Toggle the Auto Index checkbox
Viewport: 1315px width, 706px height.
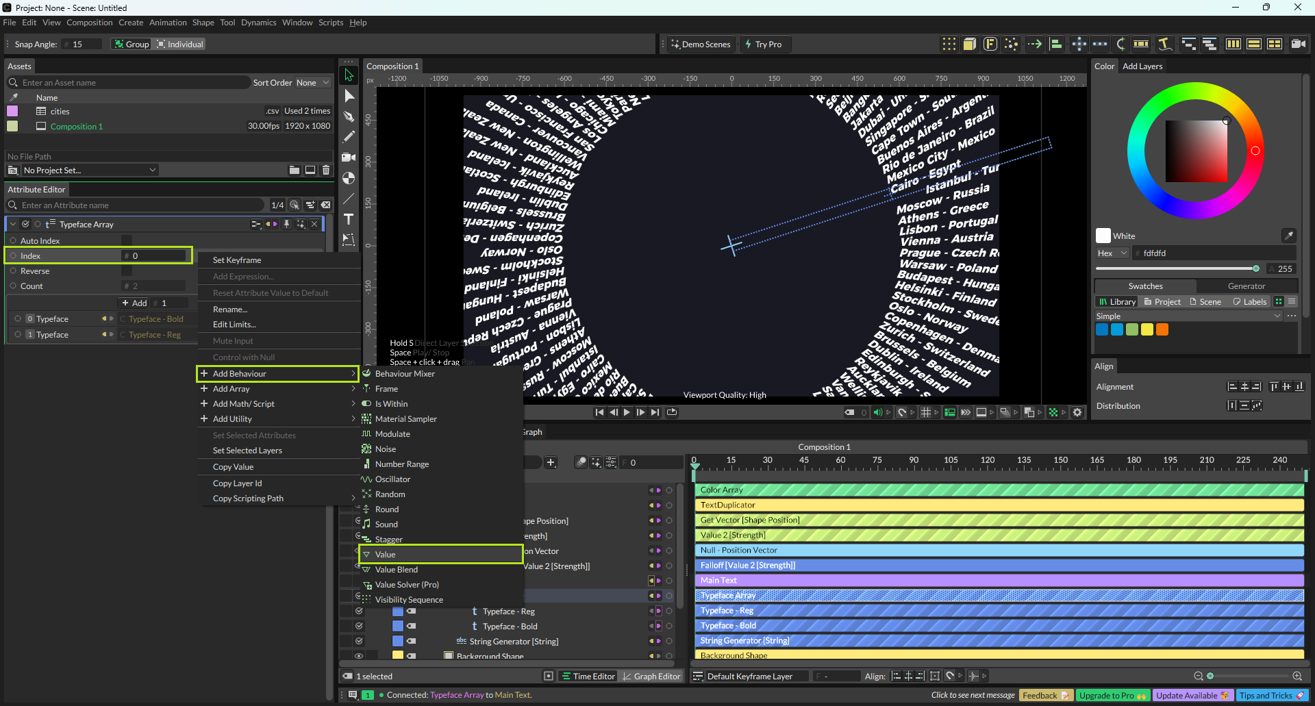[127, 240]
